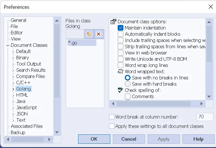Select Backup in the tree

(x=18, y=132)
